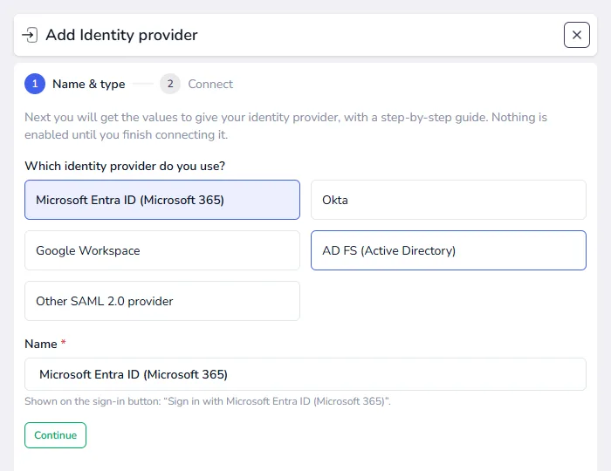
Task: Go to step 1 Name & type
Action: point(75,84)
